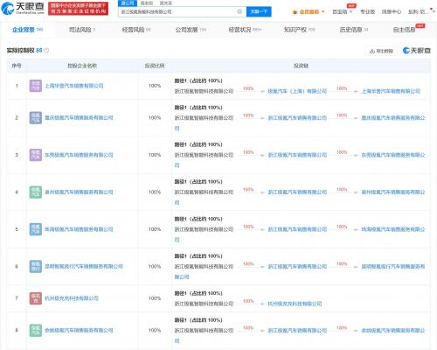Image resolution: width=437 pixels, height=350 pixels.
Task: Open the green company logo in row 8
Action: (x=36, y=330)
